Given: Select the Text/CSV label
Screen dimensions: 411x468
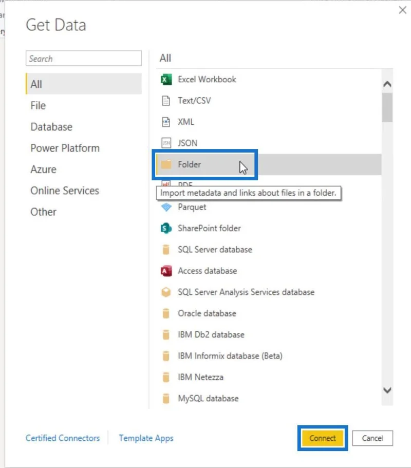Looking at the screenshot, I should coord(194,101).
